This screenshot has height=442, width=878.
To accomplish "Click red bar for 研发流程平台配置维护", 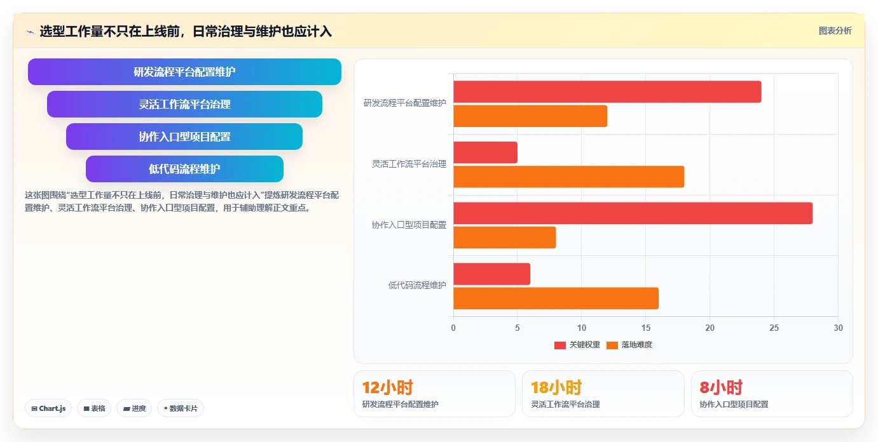I will (x=607, y=92).
